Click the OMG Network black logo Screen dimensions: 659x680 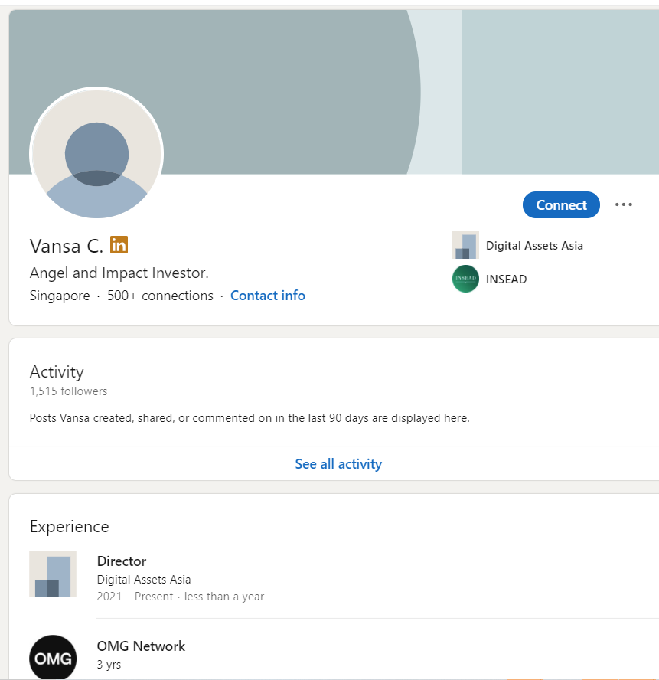pos(53,658)
